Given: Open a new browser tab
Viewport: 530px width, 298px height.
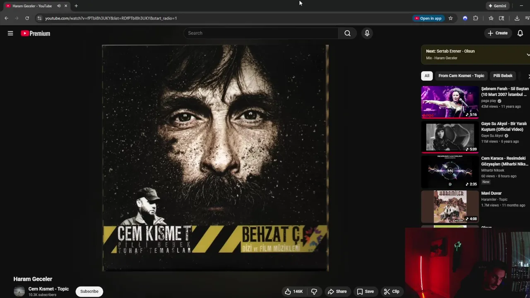Looking at the screenshot, I should [x=76, y=6].
